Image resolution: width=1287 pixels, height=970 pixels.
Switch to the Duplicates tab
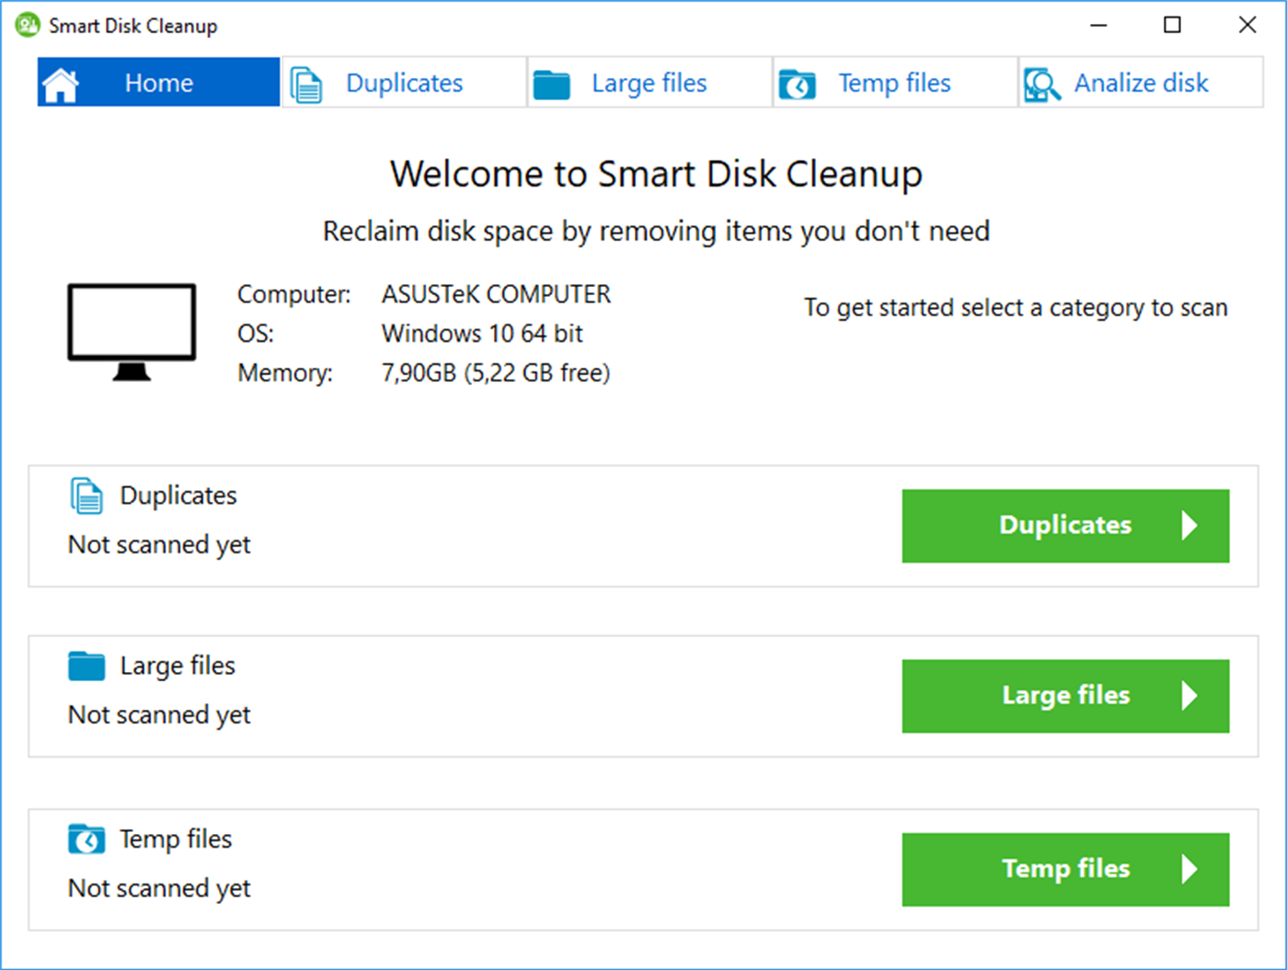[x=403, y=82]
